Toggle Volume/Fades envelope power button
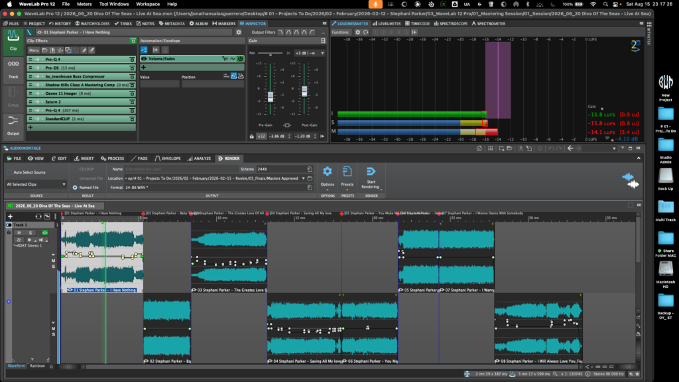The height and width of the screenshot is (382, 679). click(240, 58)
